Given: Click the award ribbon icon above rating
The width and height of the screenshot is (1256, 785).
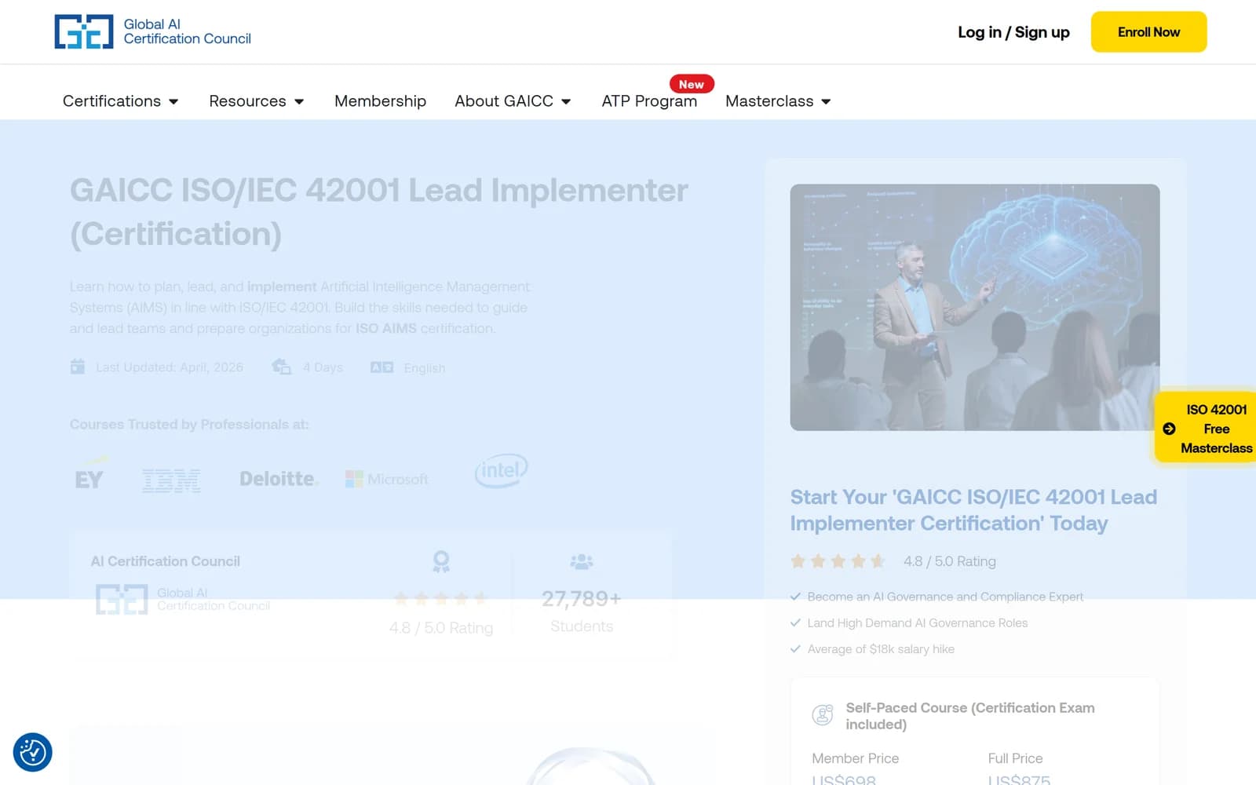Looking at the screenshot, I should 441,561.
